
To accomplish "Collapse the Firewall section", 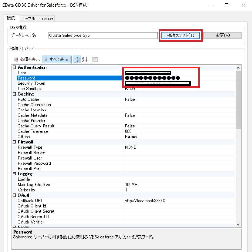I will click(14, 142).
